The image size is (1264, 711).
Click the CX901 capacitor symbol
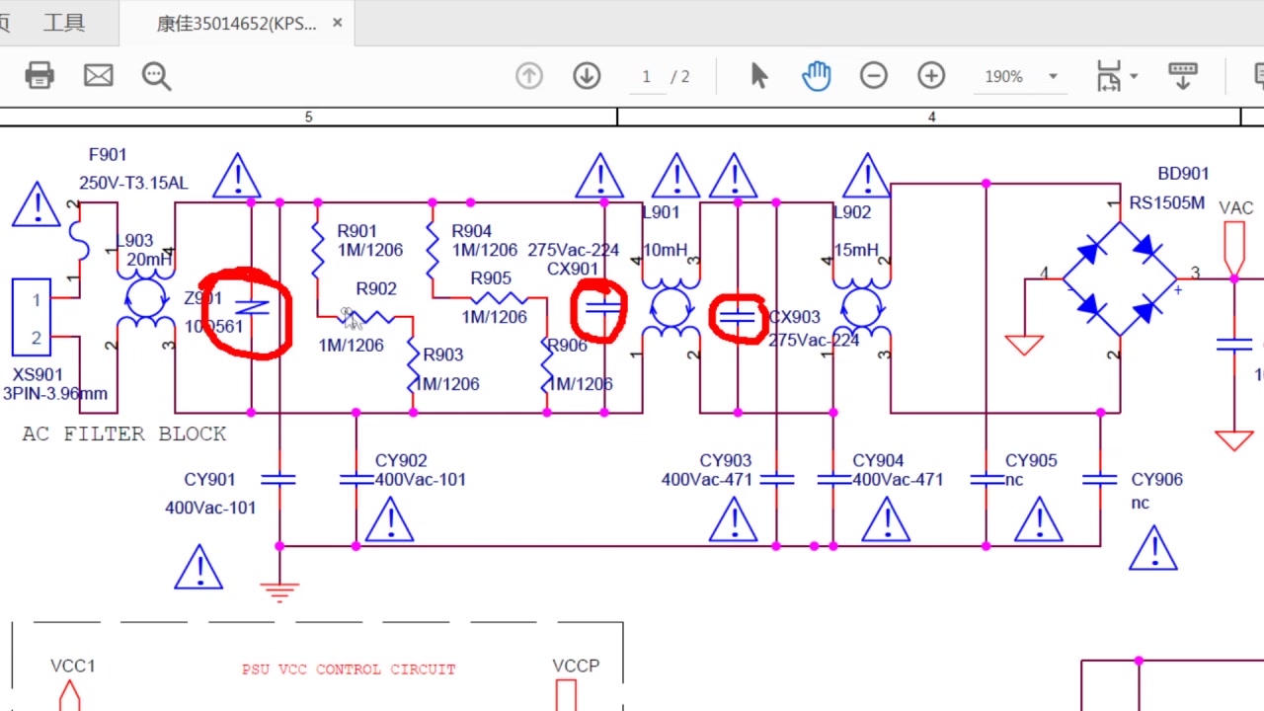pos(603,309)
